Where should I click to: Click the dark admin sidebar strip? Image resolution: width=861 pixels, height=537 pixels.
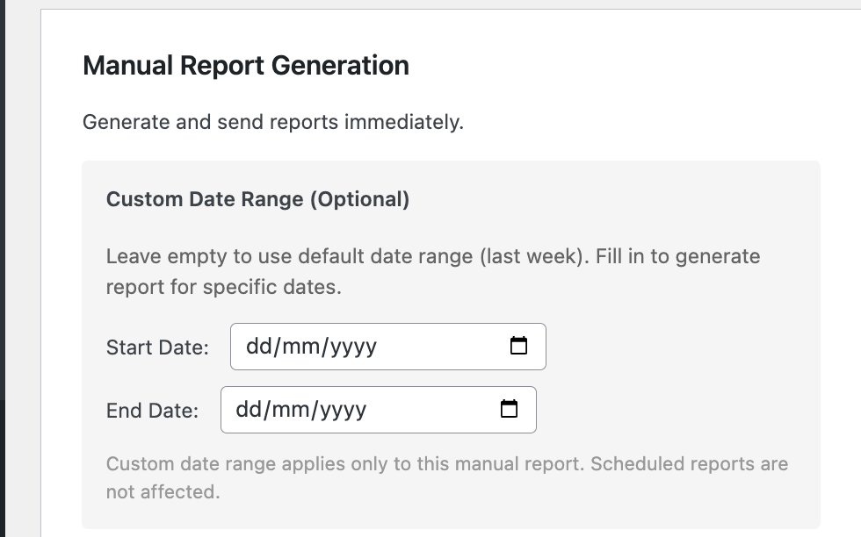click(3, 263)
